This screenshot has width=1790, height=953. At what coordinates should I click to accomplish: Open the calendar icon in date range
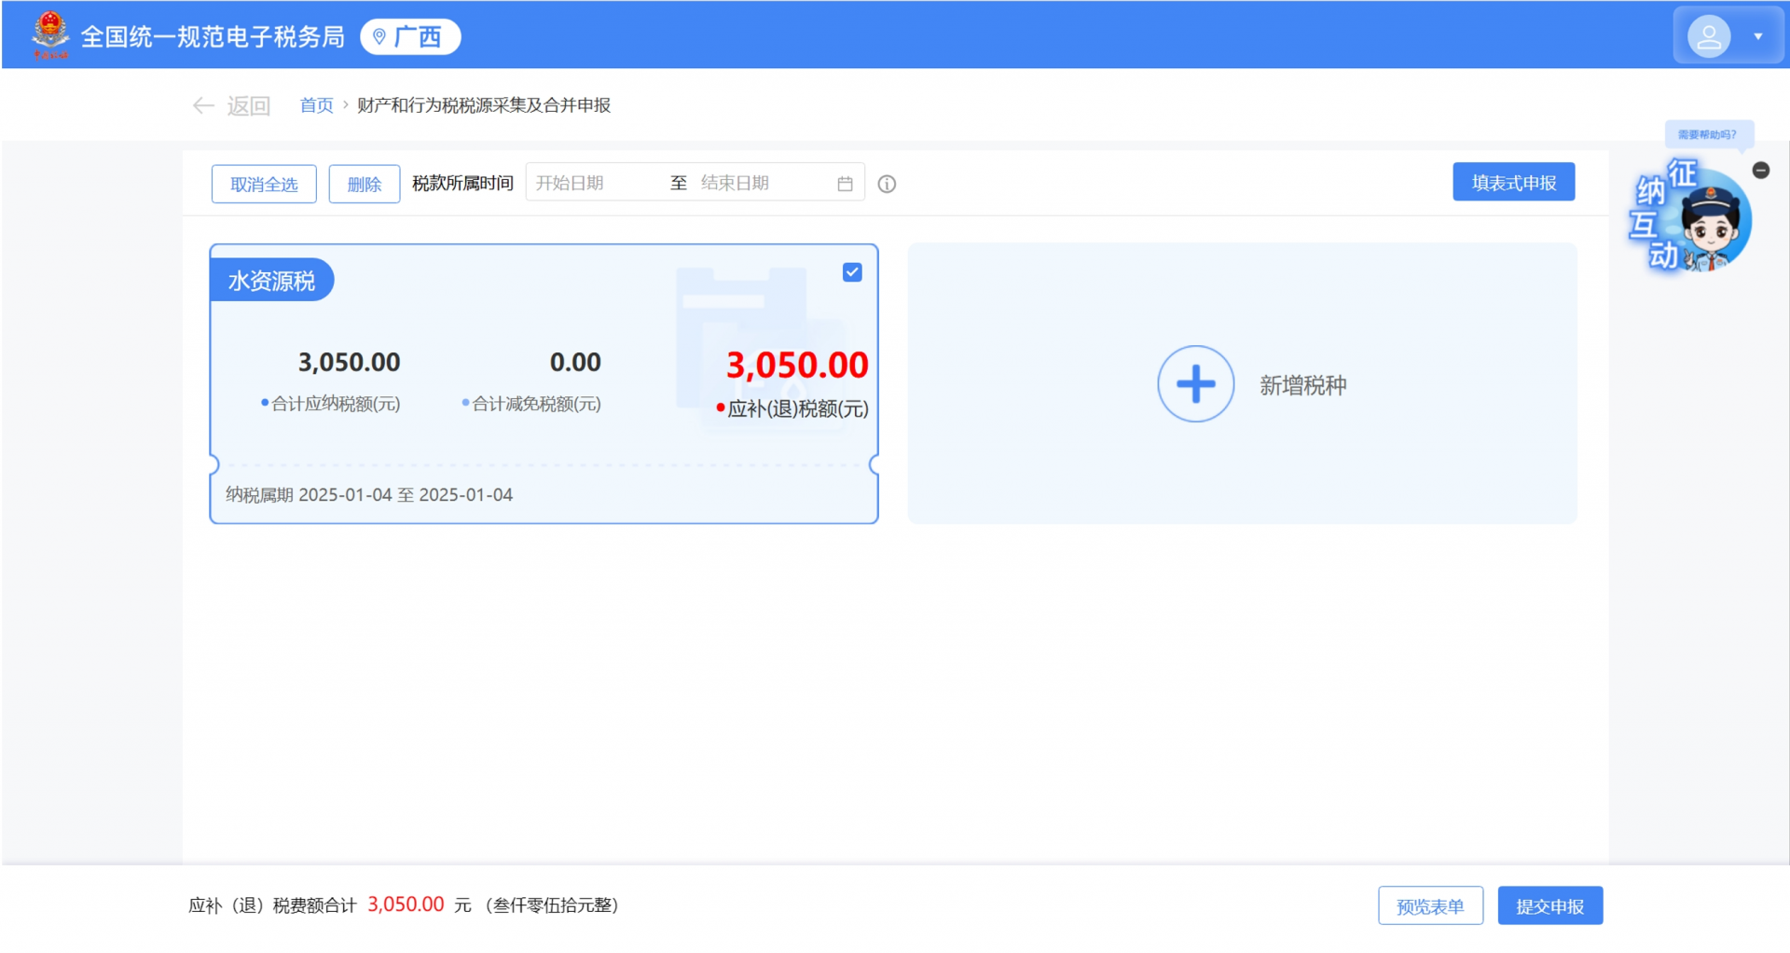pos(845,184)
